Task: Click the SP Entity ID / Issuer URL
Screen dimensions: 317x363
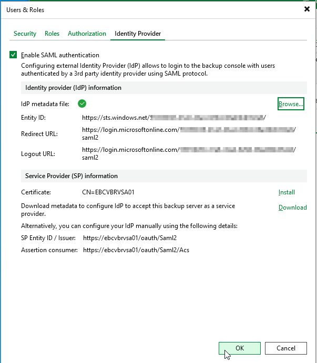Action: 130,238
